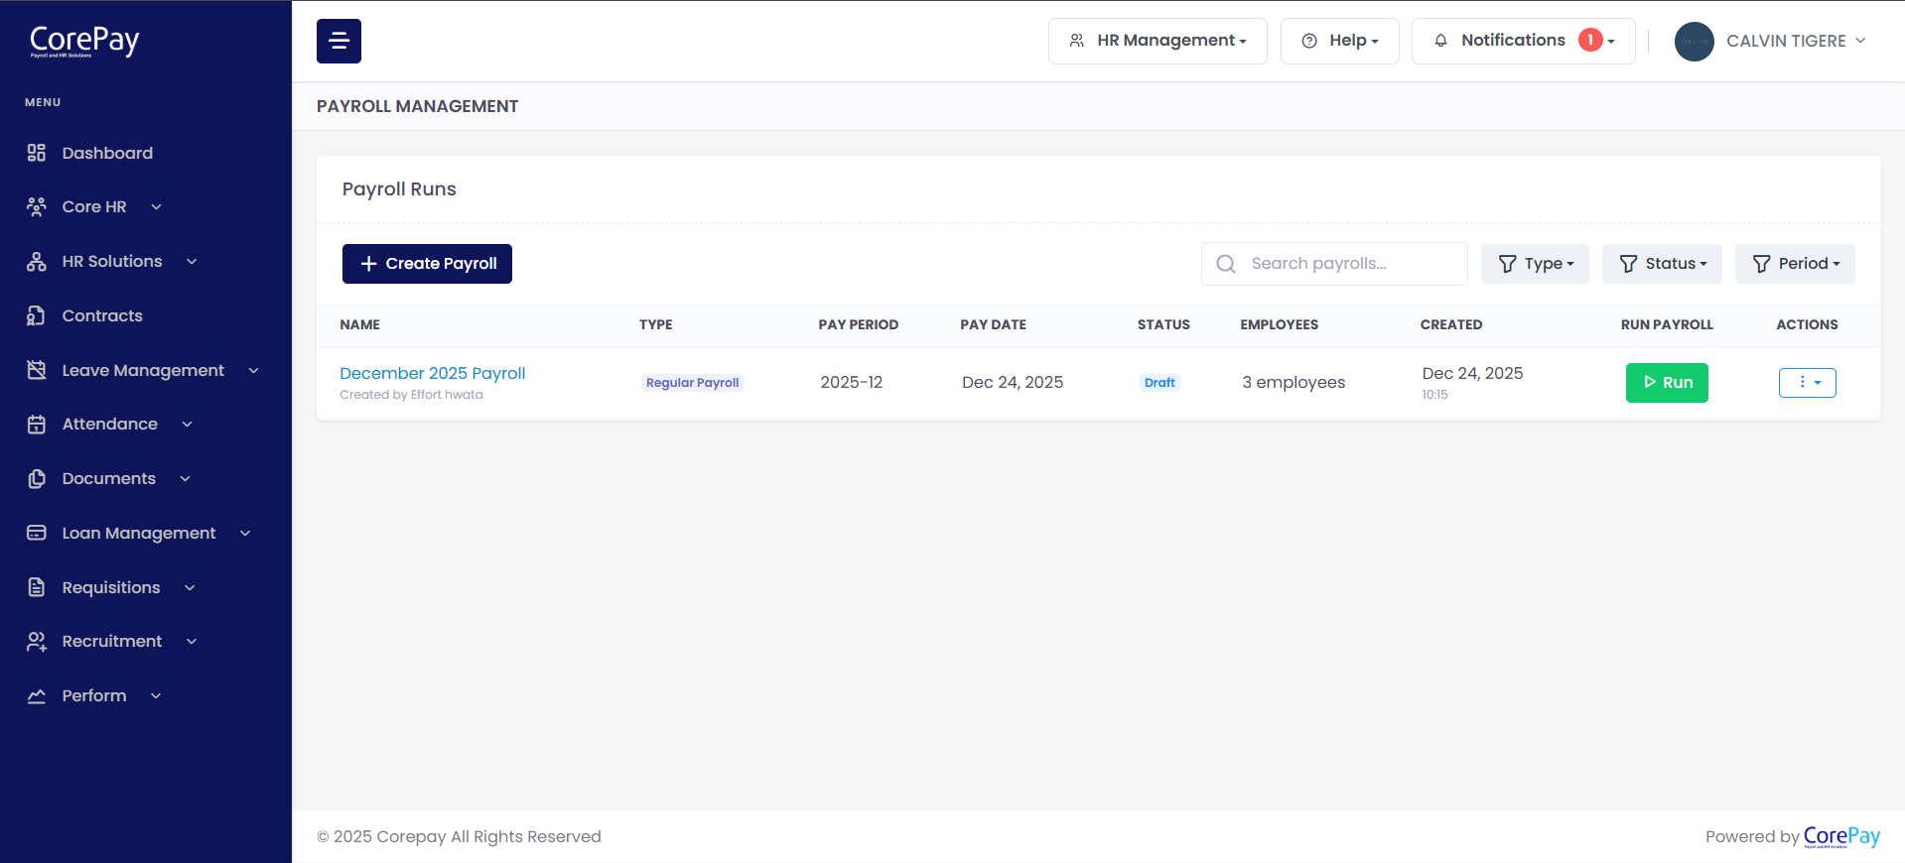Click the PAY DATE column header
This screenshot has height=863, width=1905.
[x=993, y=324]
